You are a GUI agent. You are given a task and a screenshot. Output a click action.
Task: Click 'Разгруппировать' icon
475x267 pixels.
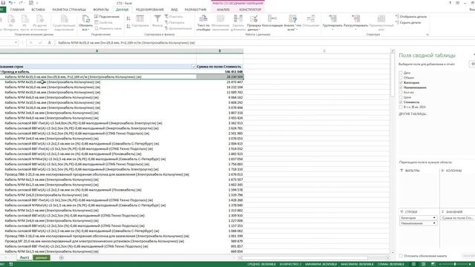tap(356, 19)
